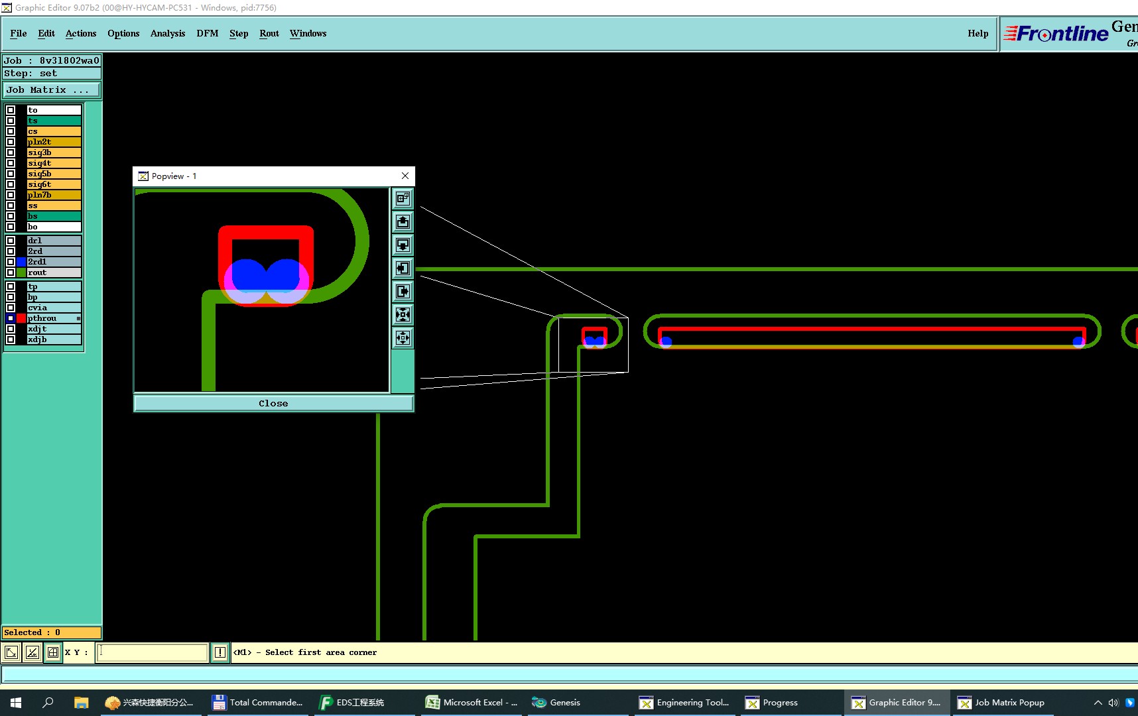Click the blue color swatch of 2rd1 layer
Image resolution: width=1138 pixels, height=716 pixels.
coord(21,262)
